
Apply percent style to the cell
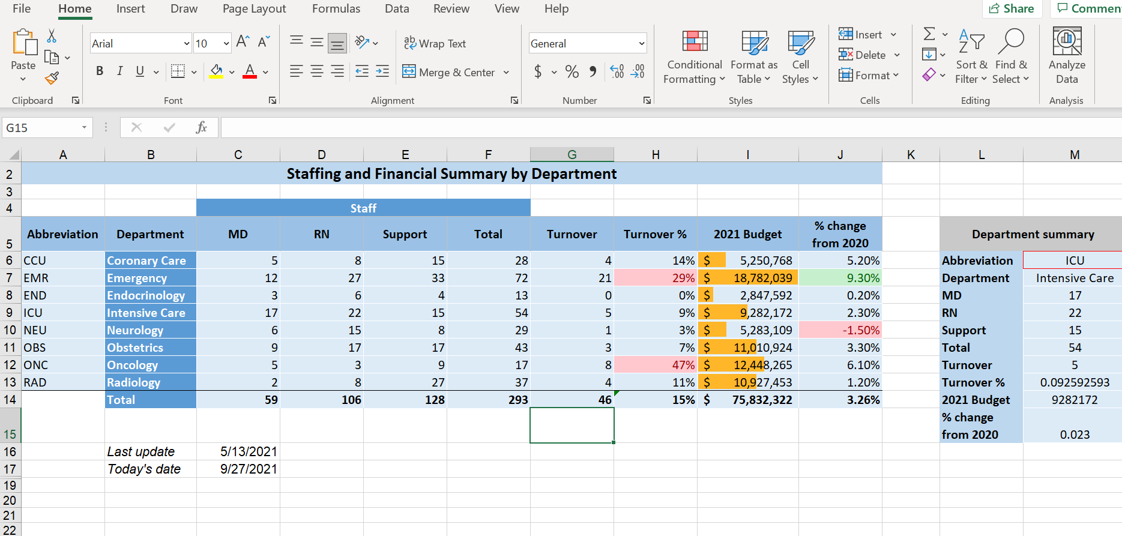point(572,72)
